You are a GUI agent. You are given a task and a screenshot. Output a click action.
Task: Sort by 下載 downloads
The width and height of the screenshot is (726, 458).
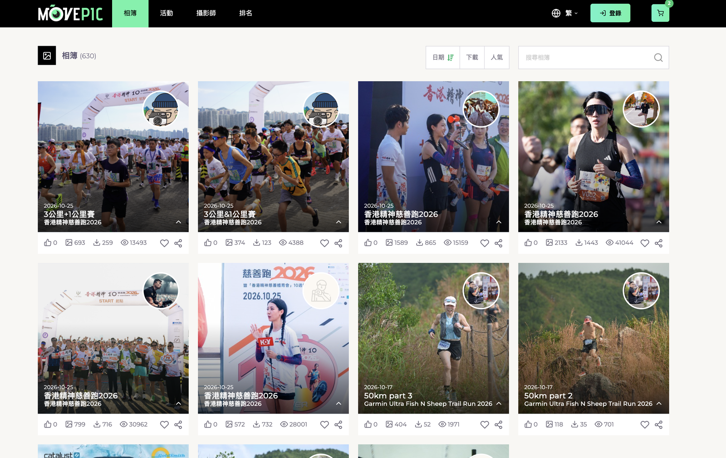pos(472,58)
